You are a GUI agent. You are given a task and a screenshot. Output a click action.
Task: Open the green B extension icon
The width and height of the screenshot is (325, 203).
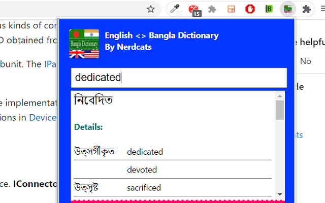pyautogui.click(x=269, y=9)
